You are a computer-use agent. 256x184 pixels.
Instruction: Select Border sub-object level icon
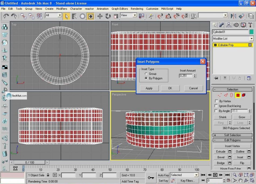pos(231,95)
